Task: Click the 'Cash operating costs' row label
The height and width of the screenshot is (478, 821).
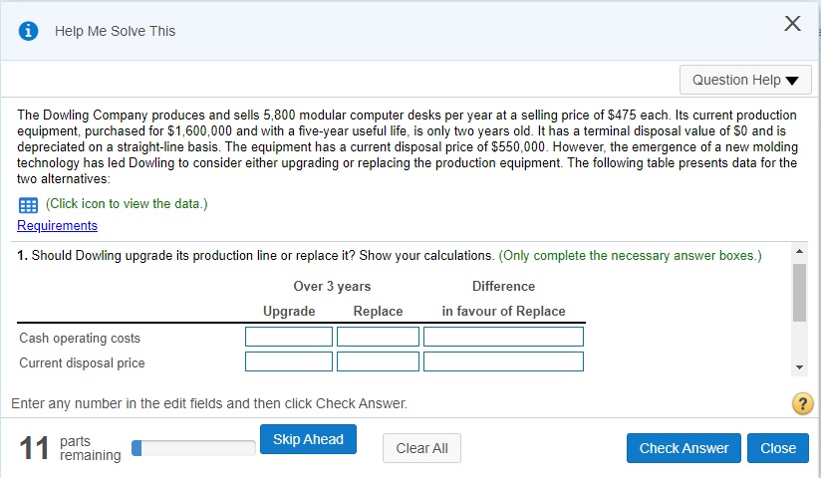Action: (x=80, y=339)
